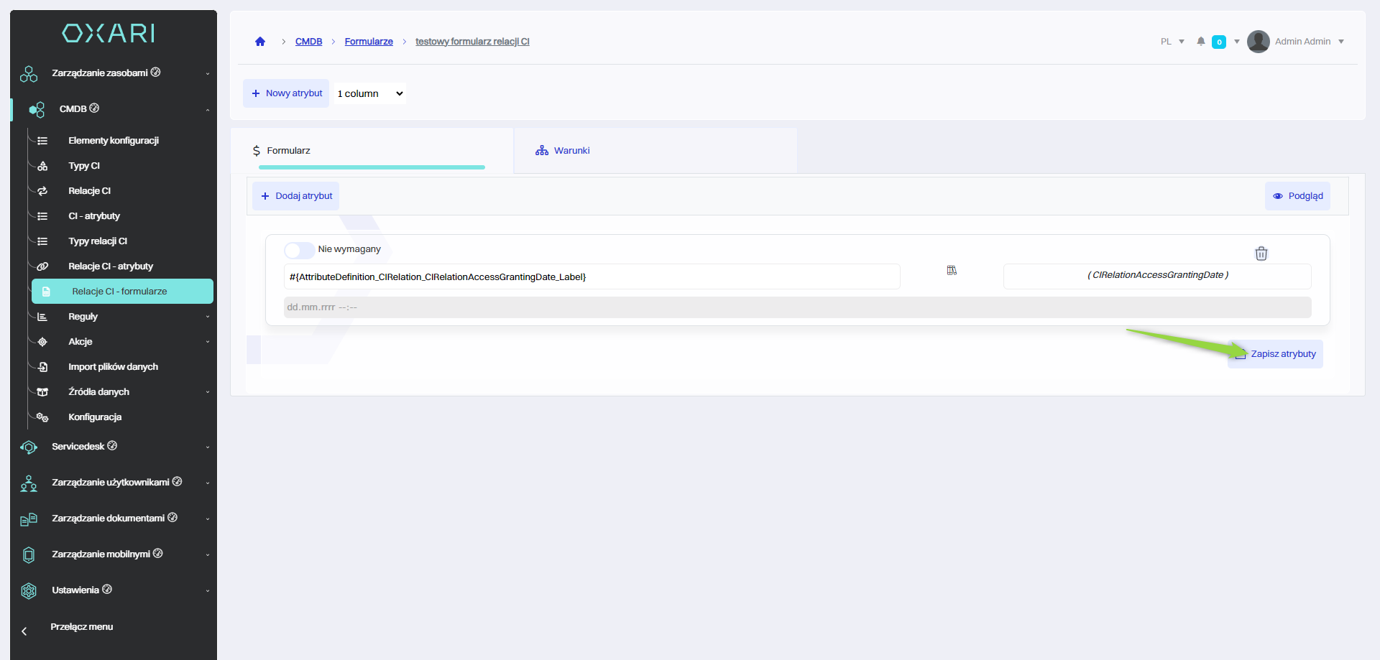Click the Dodaj atrybut button
1380x660 pixels.
[x=296, y=196]
